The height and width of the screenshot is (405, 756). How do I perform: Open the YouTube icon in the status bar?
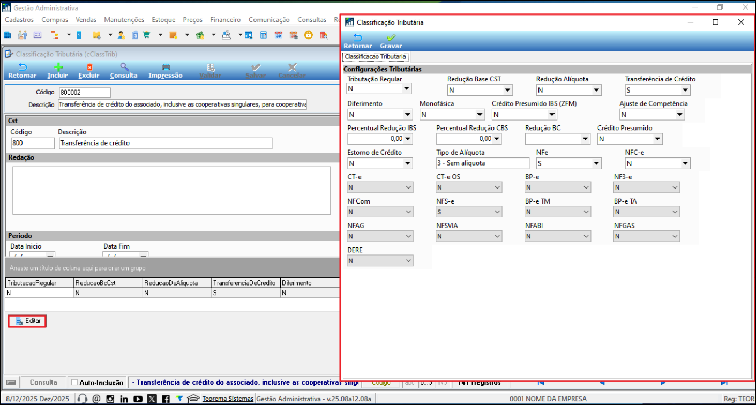click(138, 399)
